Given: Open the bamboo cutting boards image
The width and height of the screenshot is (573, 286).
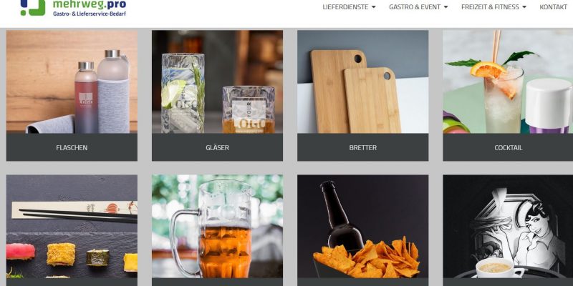Looking at the screenshot, I should click(362, 82).
